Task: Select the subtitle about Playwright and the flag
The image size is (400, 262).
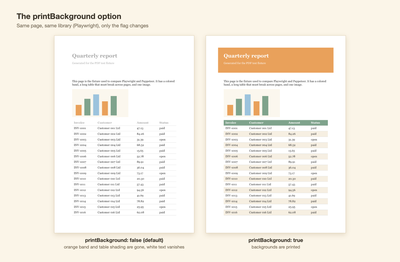Action: pyautogui.click(x=83, y=26)
